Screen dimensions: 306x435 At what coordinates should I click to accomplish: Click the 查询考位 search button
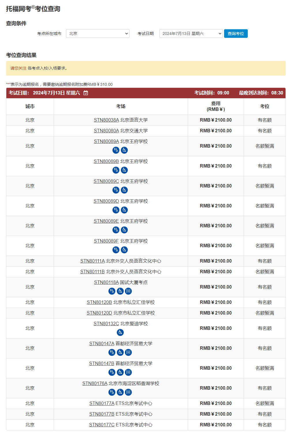(236, 34)
